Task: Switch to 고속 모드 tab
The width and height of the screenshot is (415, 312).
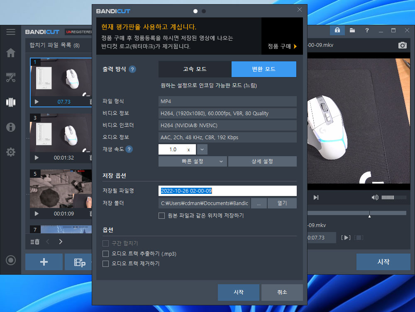Action: pos(195,69)
